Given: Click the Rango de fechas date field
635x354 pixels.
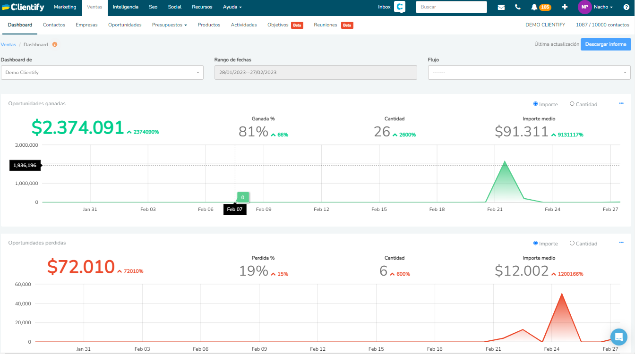Looking at the screenshot, I should point(316,73).
